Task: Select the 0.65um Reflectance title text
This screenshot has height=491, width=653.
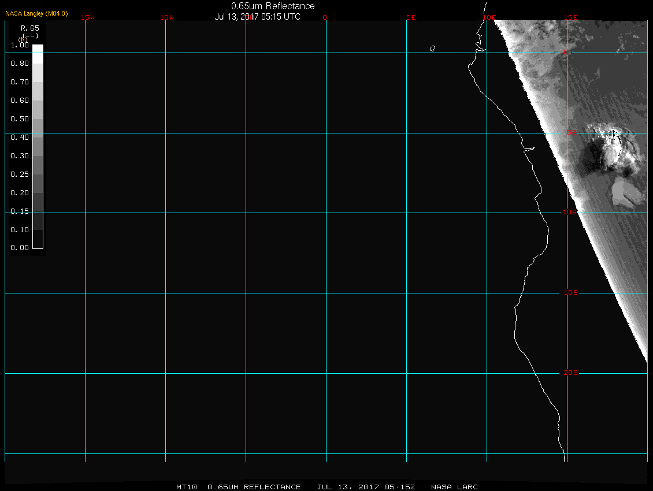Action: tap(273, 6)
